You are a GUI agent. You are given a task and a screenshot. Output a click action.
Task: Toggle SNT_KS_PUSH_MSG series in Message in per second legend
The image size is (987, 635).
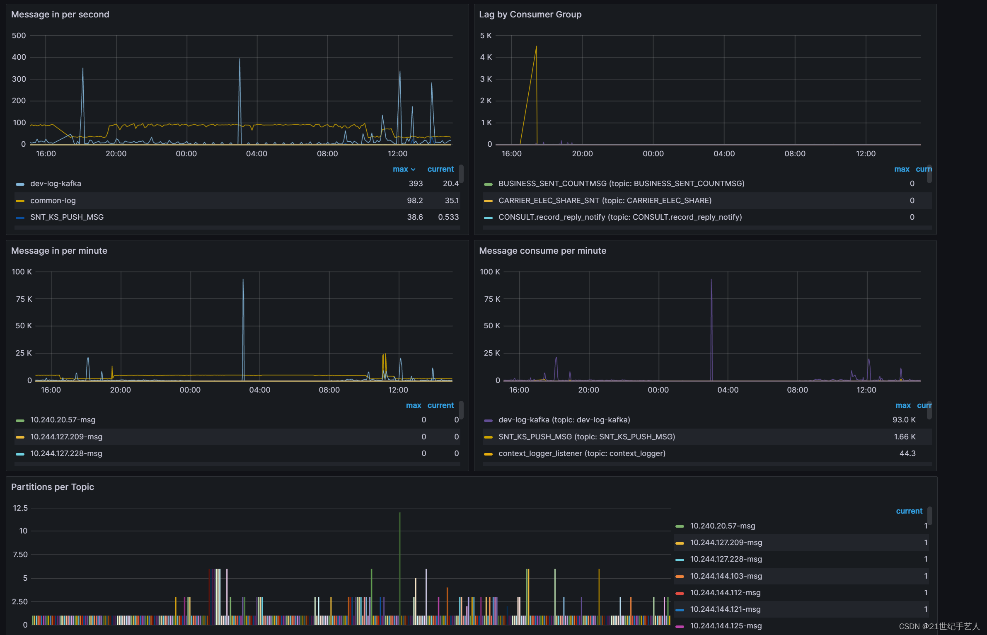(x=67, y=217)
